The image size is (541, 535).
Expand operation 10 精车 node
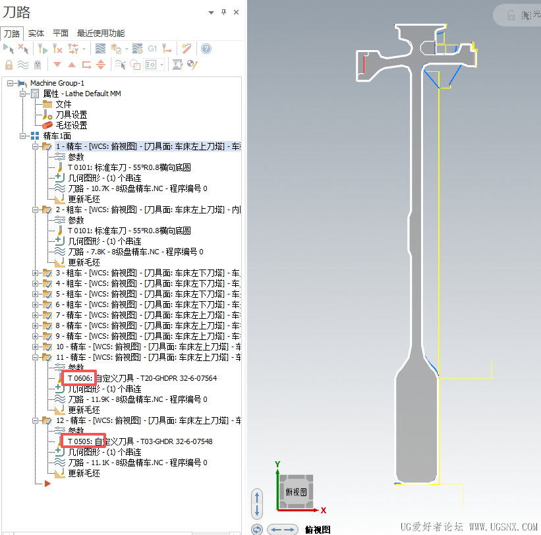(x=35, y=347)
